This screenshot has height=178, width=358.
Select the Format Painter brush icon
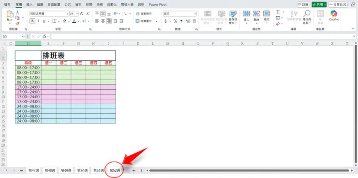click(x=17, y=24)
